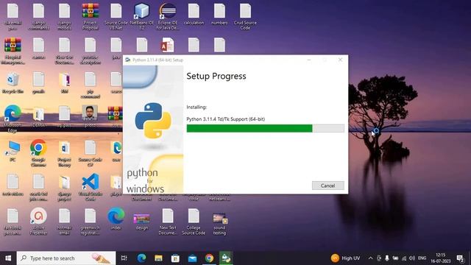
Task: Open the volume control tray icon
Action: (412, 258)
